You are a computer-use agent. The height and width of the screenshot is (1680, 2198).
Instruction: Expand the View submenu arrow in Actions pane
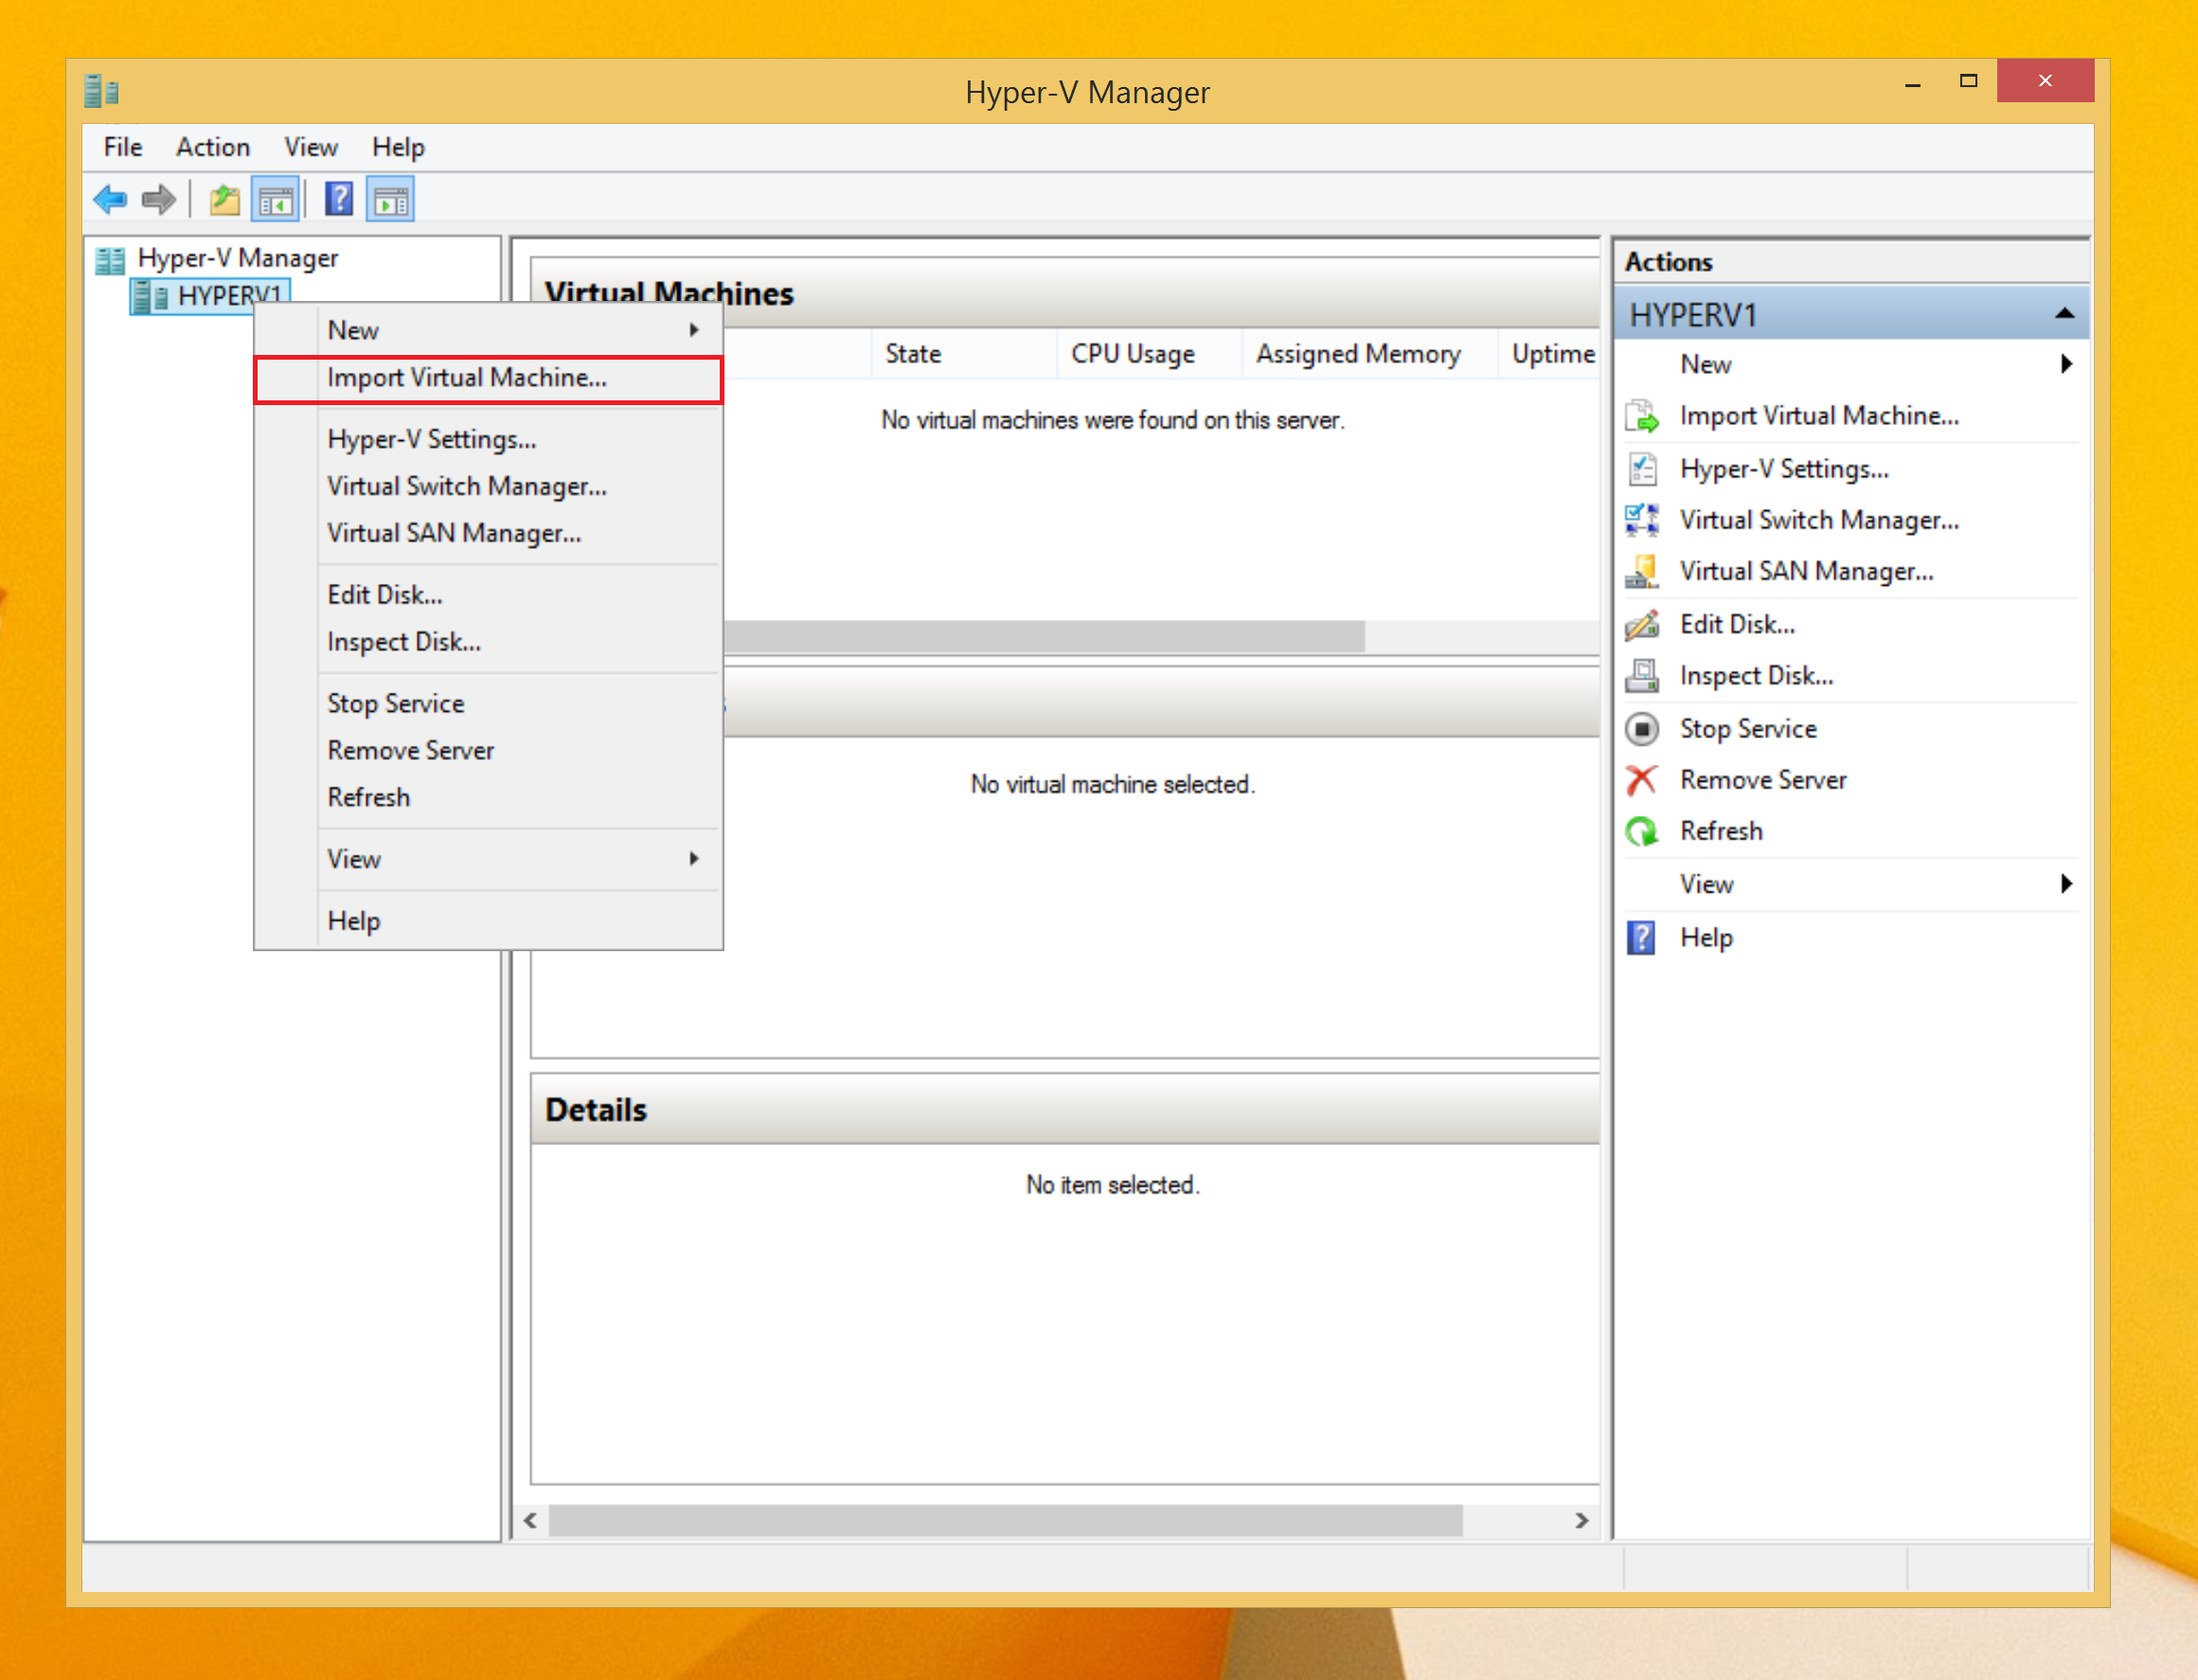pyautogui.click(x=2066, y=884)
